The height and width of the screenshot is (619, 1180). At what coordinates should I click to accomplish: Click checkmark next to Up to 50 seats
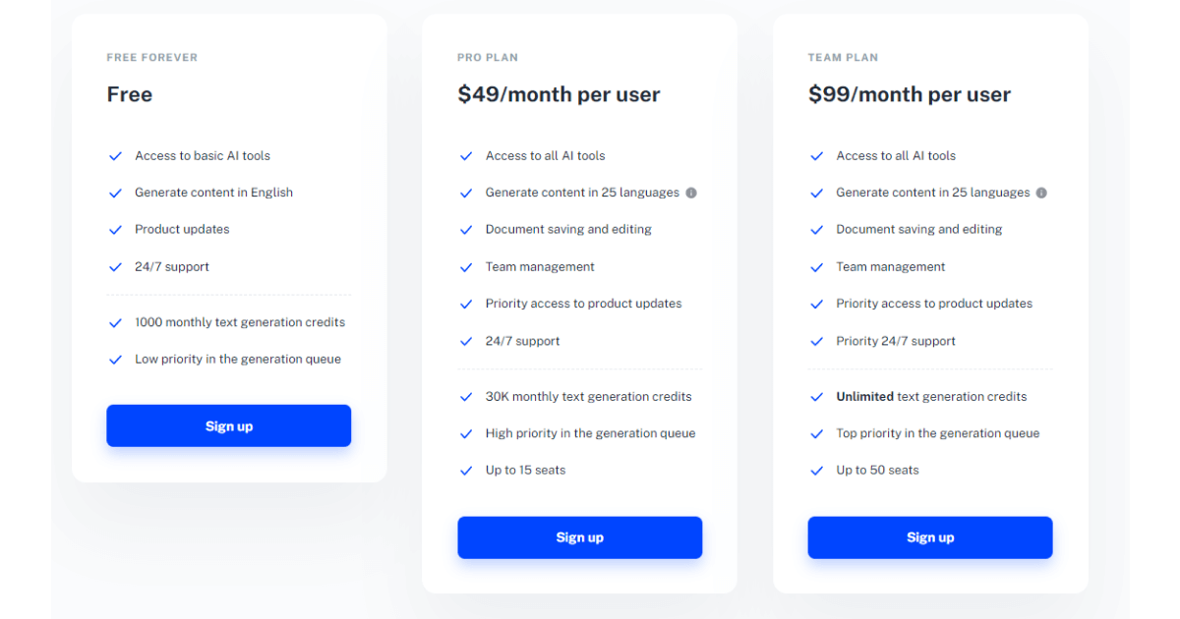tap(816, 471)
